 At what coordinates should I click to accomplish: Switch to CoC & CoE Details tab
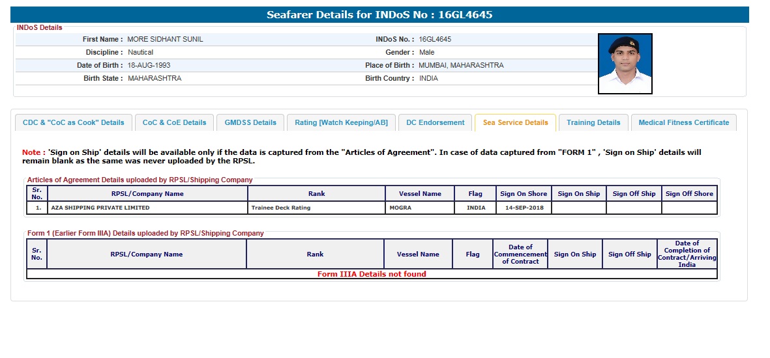tap(174, 122)
